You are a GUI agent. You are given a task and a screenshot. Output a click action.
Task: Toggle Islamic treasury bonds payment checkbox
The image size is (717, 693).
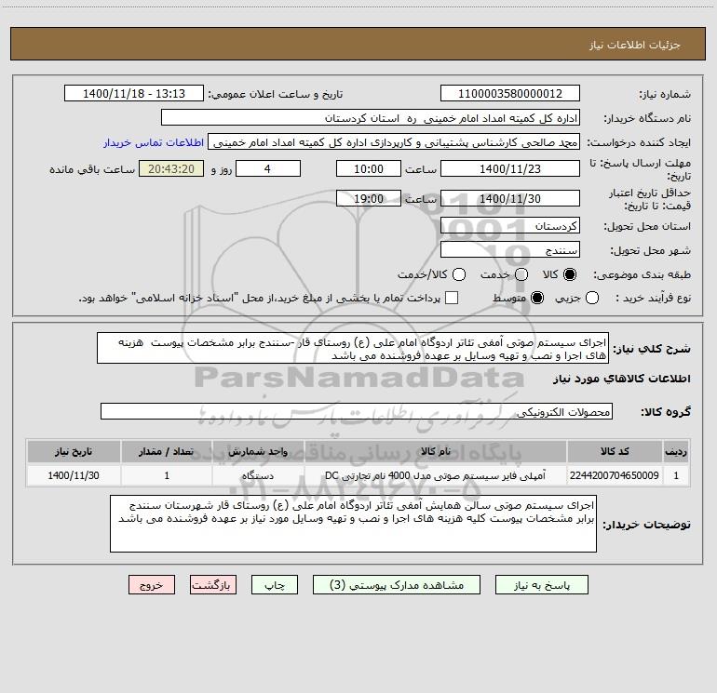point(452,298)
